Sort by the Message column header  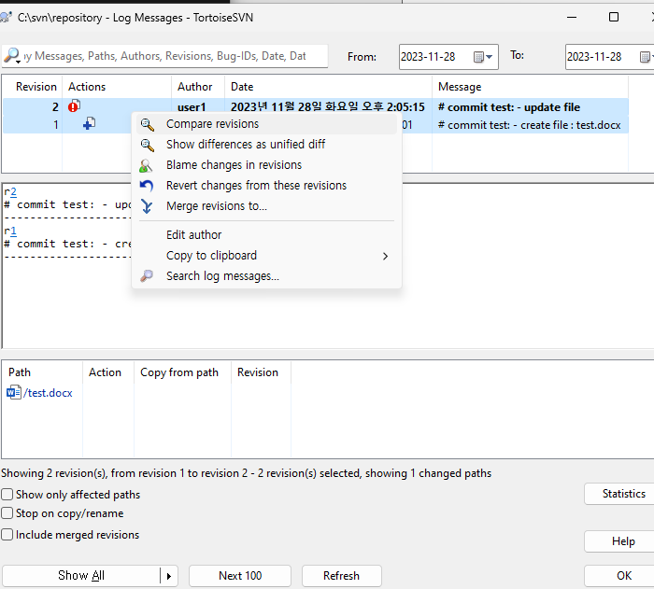click(x=530, y=87)
